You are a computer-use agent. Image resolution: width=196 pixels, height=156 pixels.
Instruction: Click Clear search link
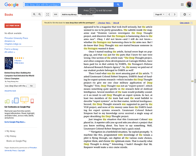pos(184,23)
